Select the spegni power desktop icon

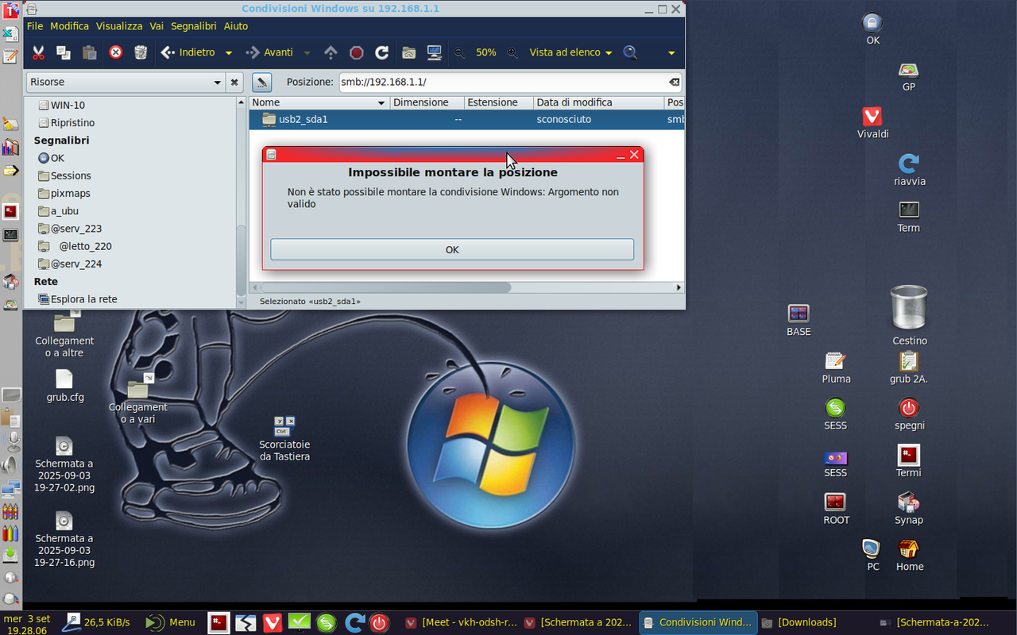909,414
